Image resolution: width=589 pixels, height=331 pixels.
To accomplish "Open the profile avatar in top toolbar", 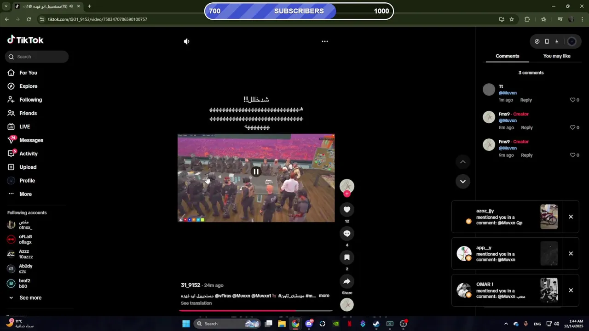I will 572,41.
